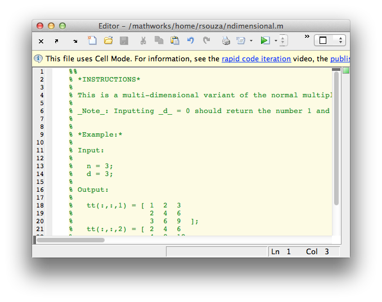Redo the last undone edit
The image size is (382, 302).
click(x=206, y=40)
